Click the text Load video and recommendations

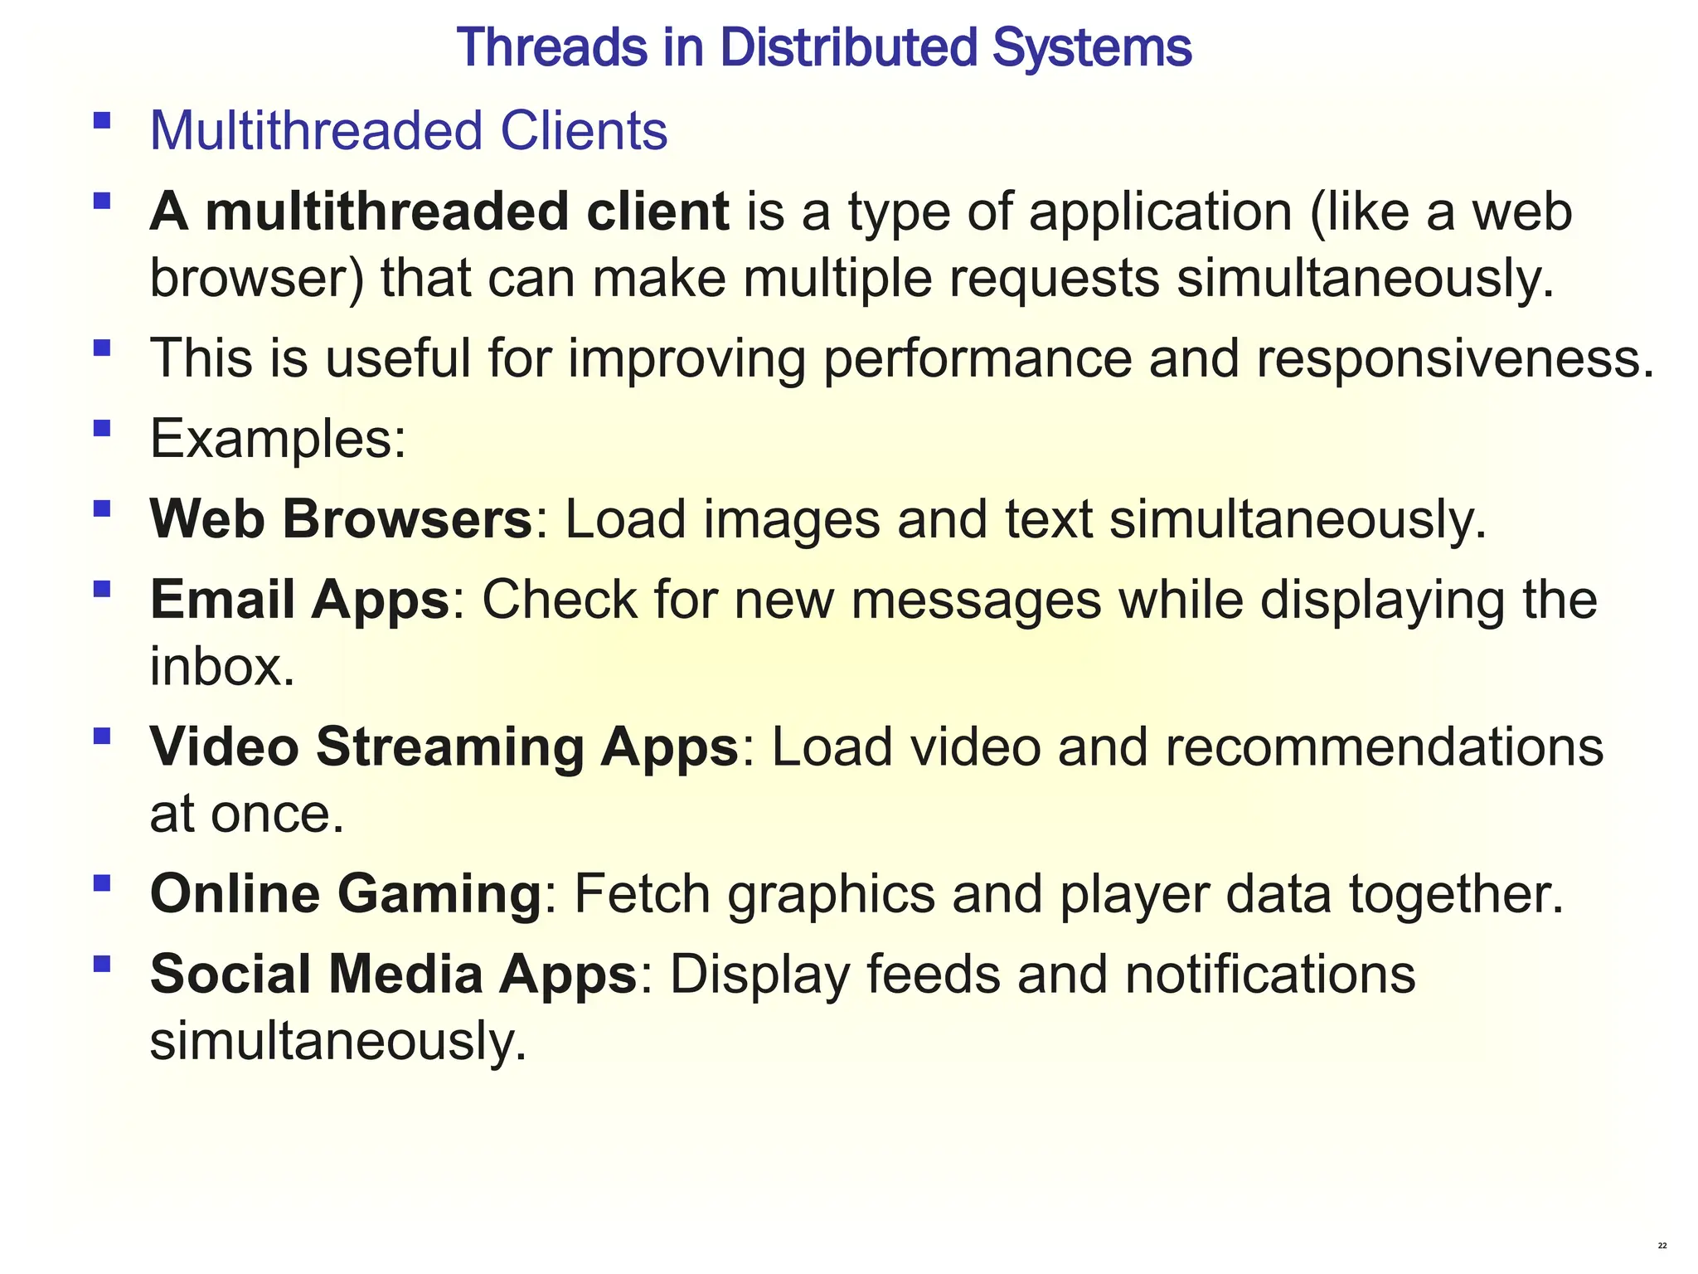click(1187, 747)
